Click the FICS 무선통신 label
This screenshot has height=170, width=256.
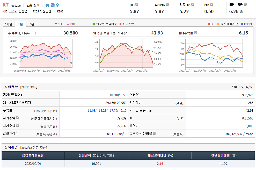point(42,11)
